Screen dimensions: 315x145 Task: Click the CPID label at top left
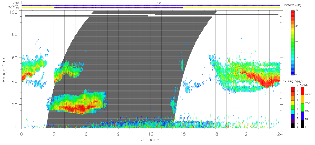[16, 3]
